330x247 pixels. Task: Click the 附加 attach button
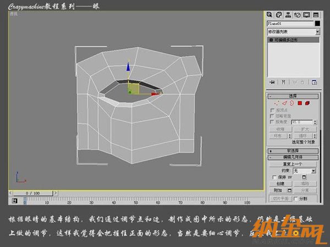pyautogui.click(x=278, y=190)
